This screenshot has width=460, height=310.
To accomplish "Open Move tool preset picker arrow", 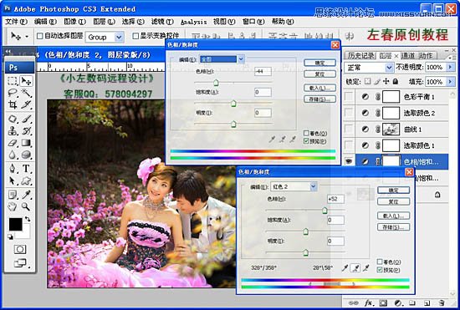I will pyautogui.click(x=27, y=37).
